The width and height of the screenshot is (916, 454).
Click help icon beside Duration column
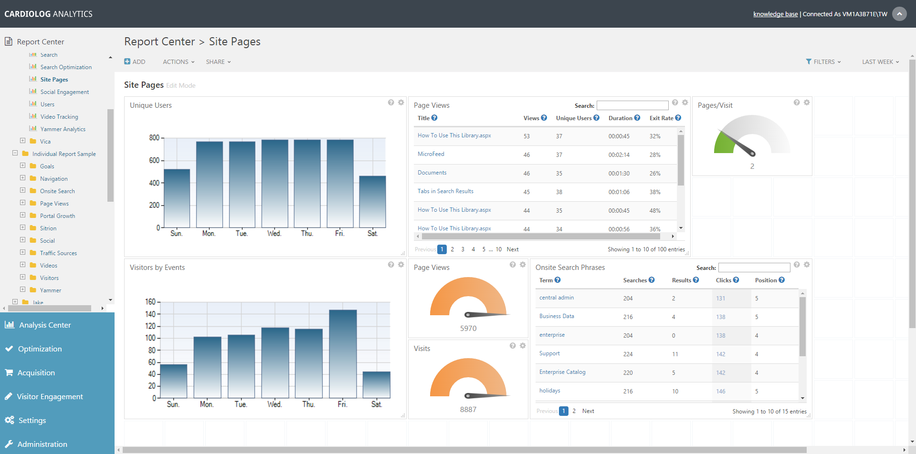[x=637, y=118]
